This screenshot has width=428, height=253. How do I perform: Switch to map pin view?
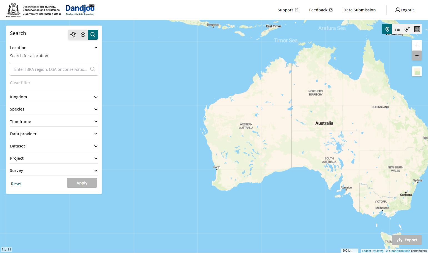click(387, 29)
